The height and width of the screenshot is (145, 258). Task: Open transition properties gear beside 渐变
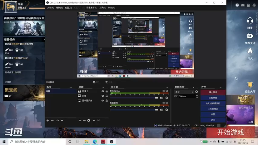[x=196, y=92]
